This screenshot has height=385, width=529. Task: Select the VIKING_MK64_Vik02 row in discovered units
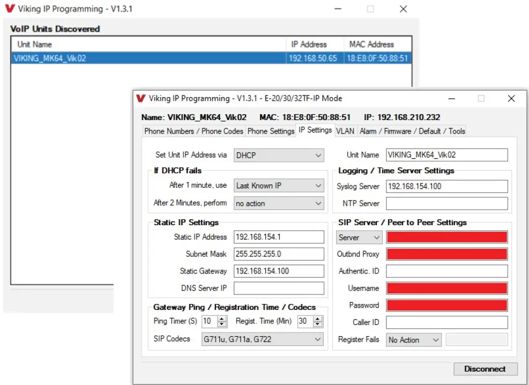pos(212,58)
